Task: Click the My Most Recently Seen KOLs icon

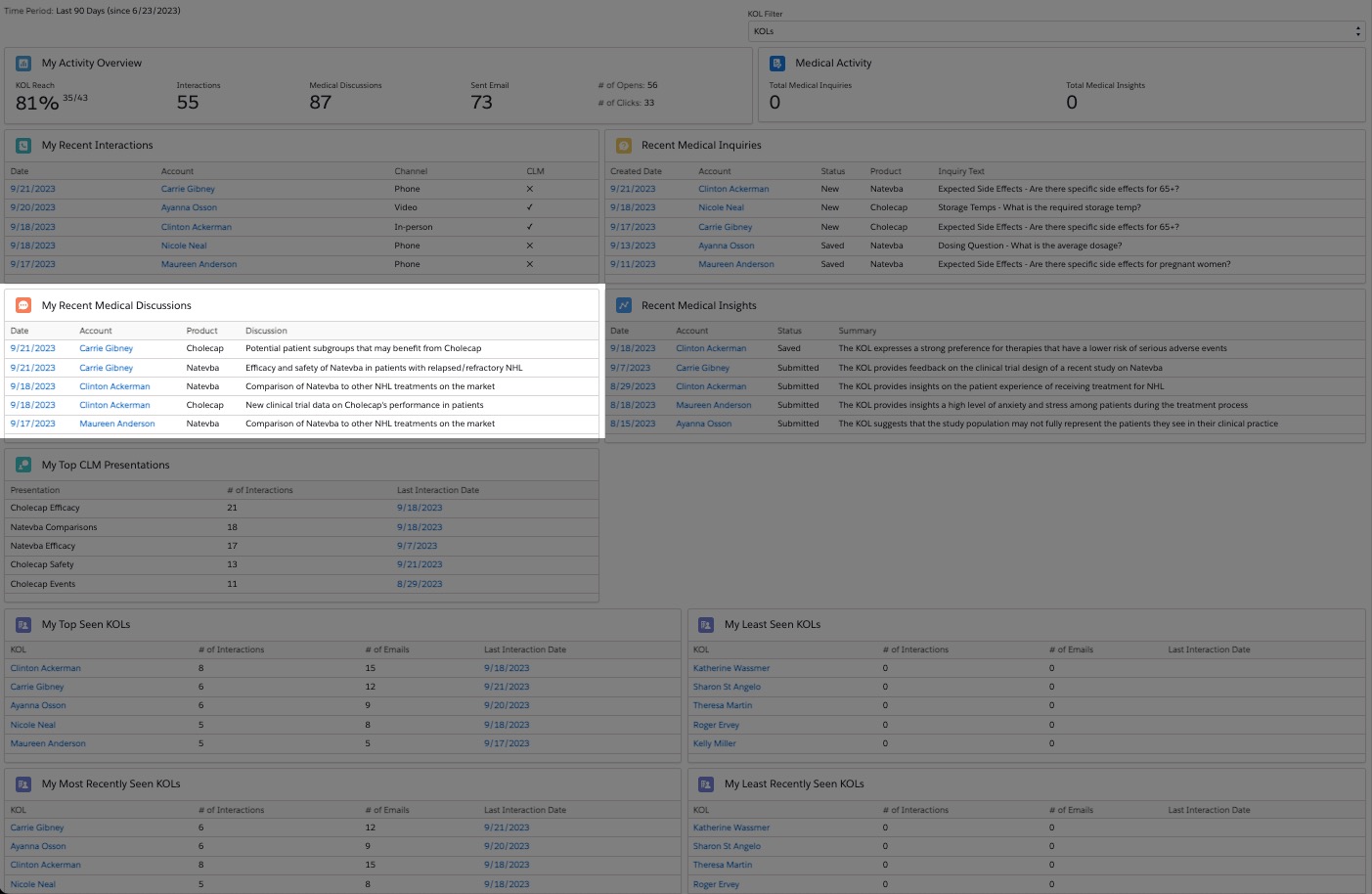Action: click(x=23, y=783)
